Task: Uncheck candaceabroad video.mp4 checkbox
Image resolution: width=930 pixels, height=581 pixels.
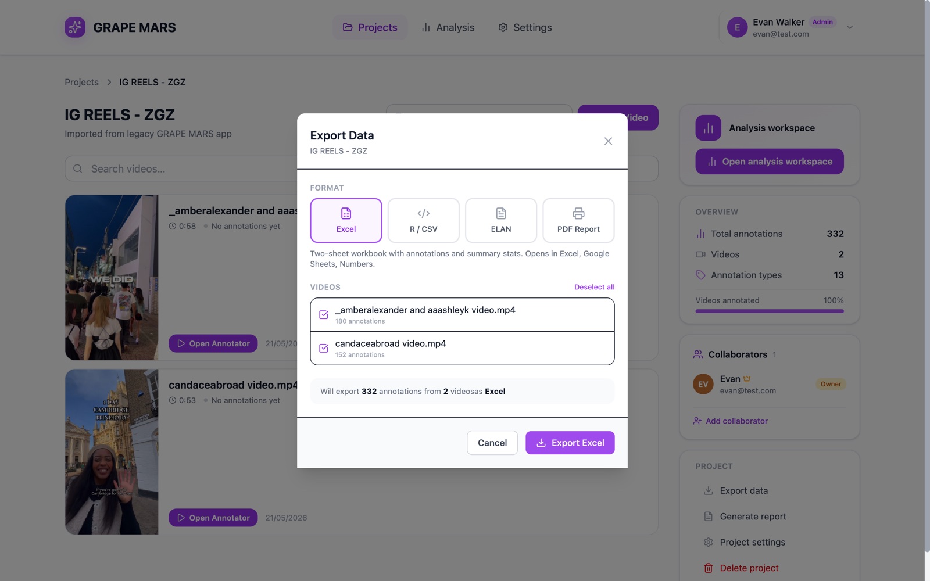Action: (324, 349)
